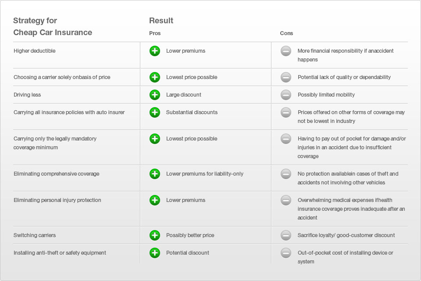Click Eliminating comprehensive coverage text
The image size is (421, 281).
[x=56, y=174]
